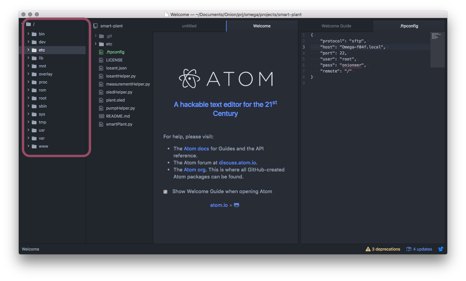
Task: Open plant.oled file
Action: point(115,100)
